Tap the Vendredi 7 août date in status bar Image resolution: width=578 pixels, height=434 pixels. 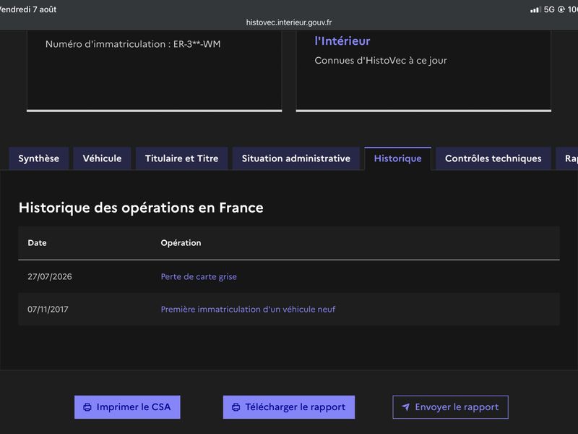28,9
